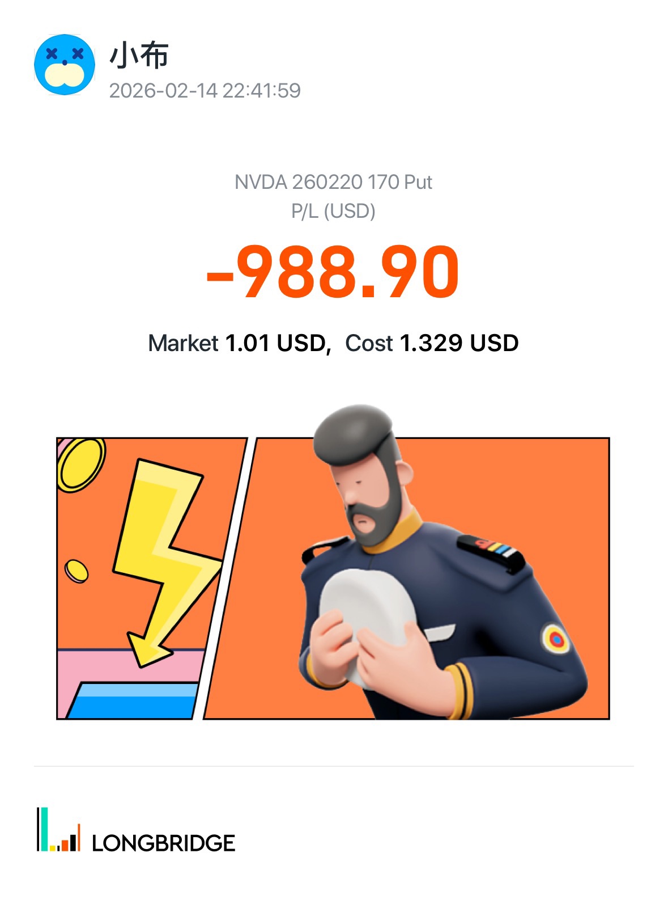Click the large gold coin illustration
Image resolution: width=668 pixels, height=899 pixels.
pyautogui.click(x=81, y=464)
